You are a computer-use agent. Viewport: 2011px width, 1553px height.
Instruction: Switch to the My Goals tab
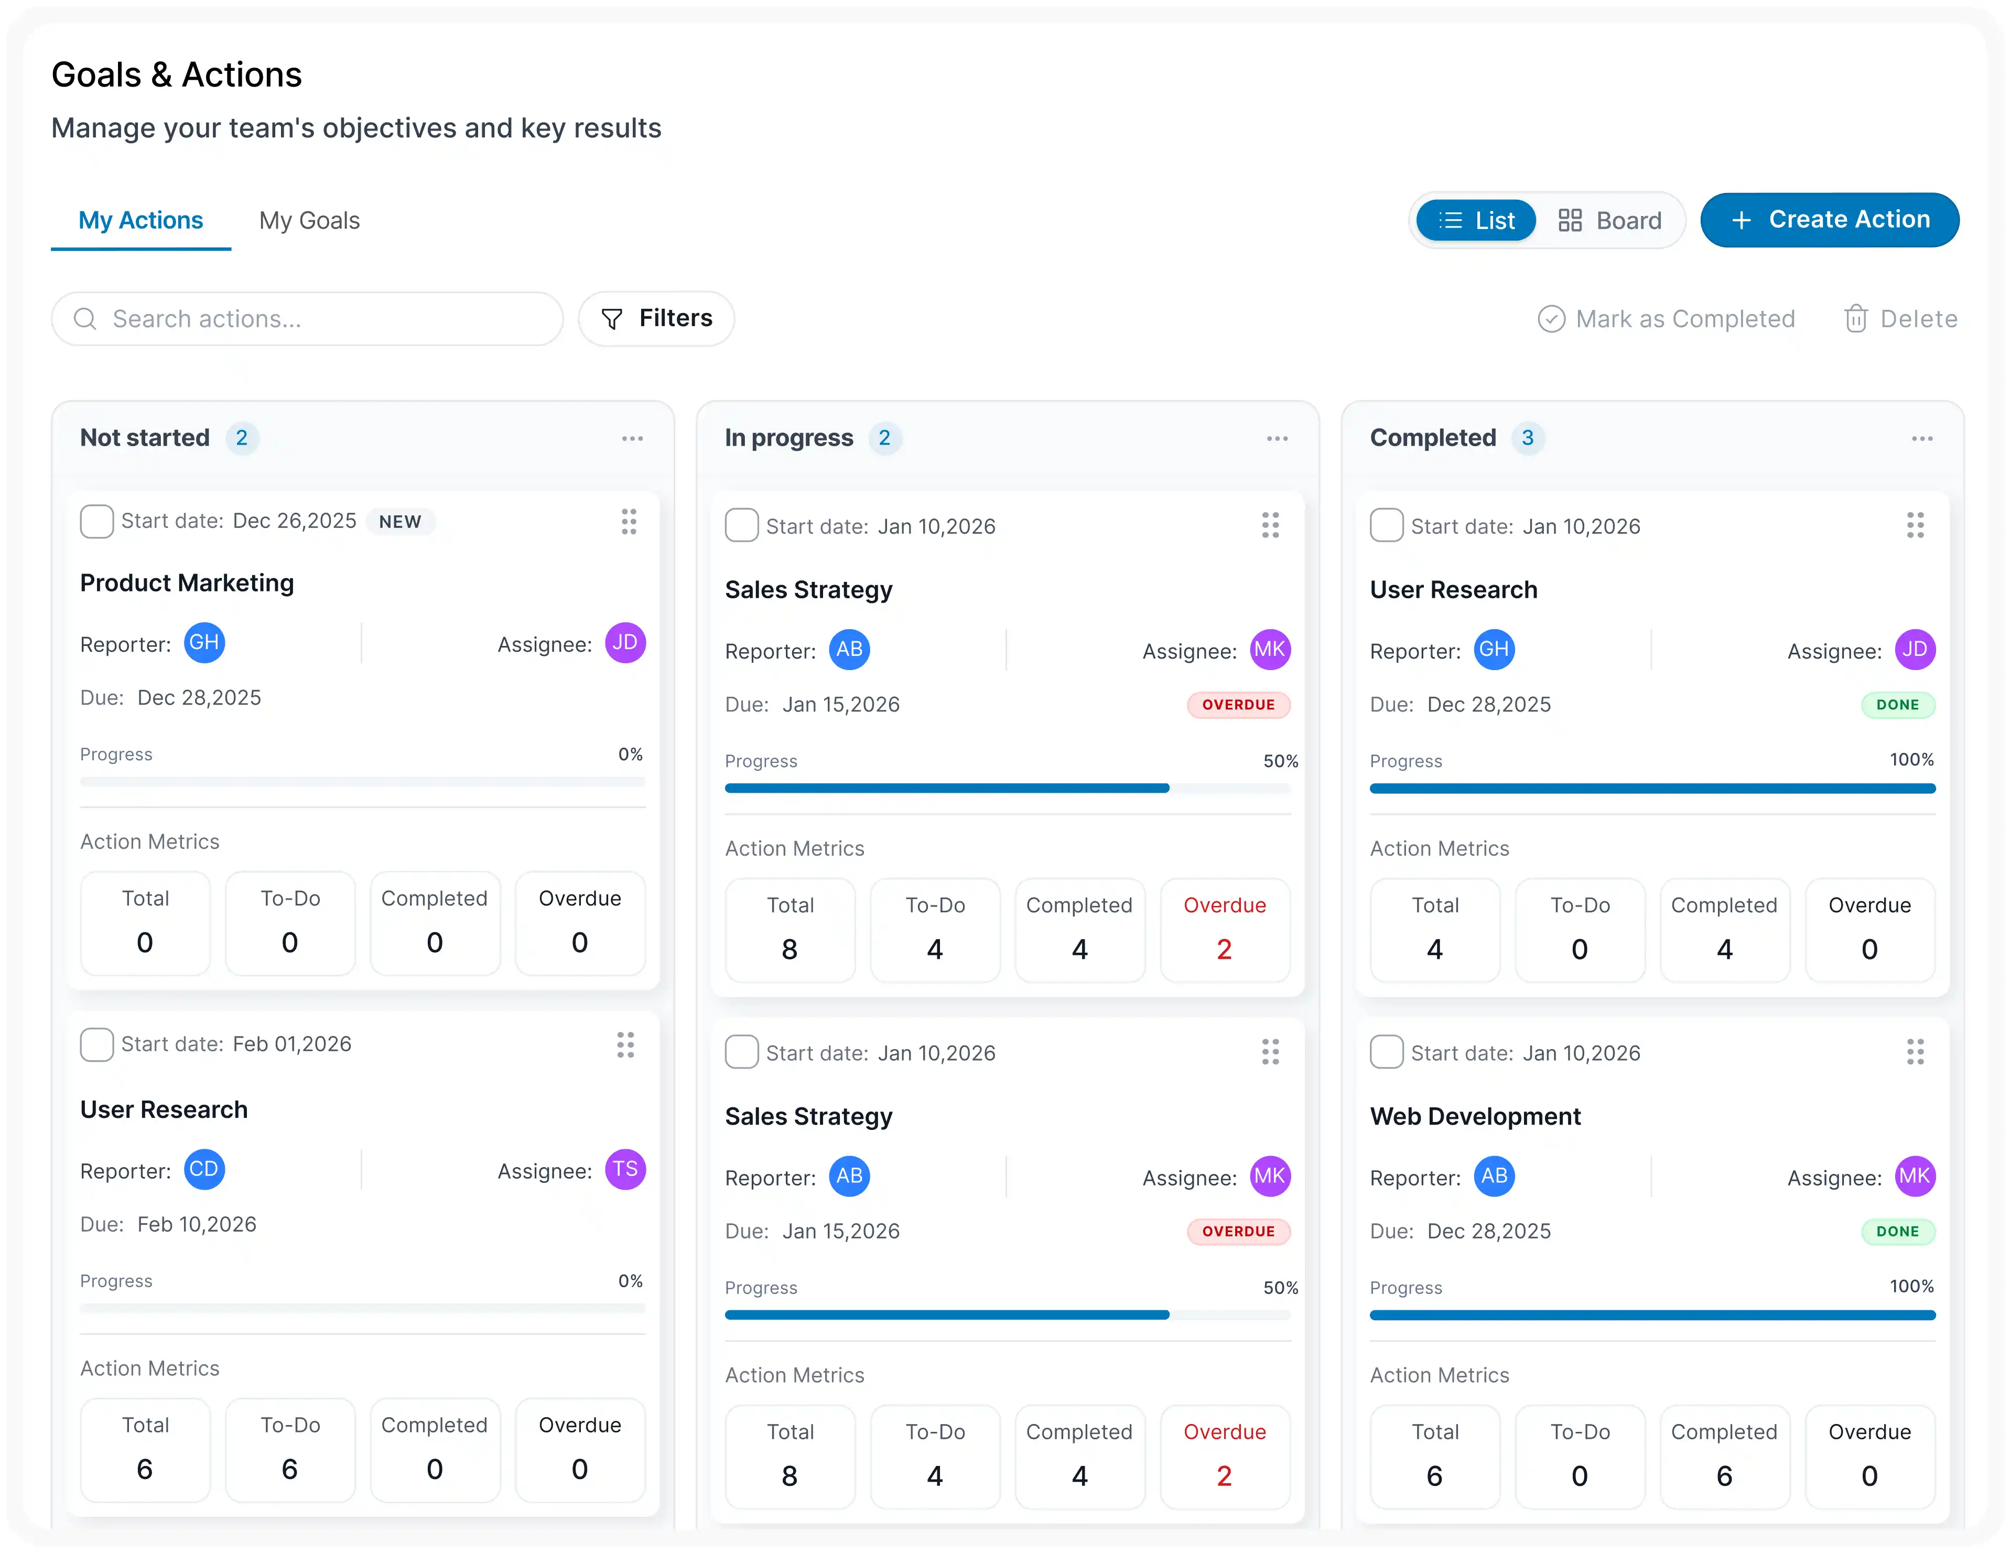(309, 221)
